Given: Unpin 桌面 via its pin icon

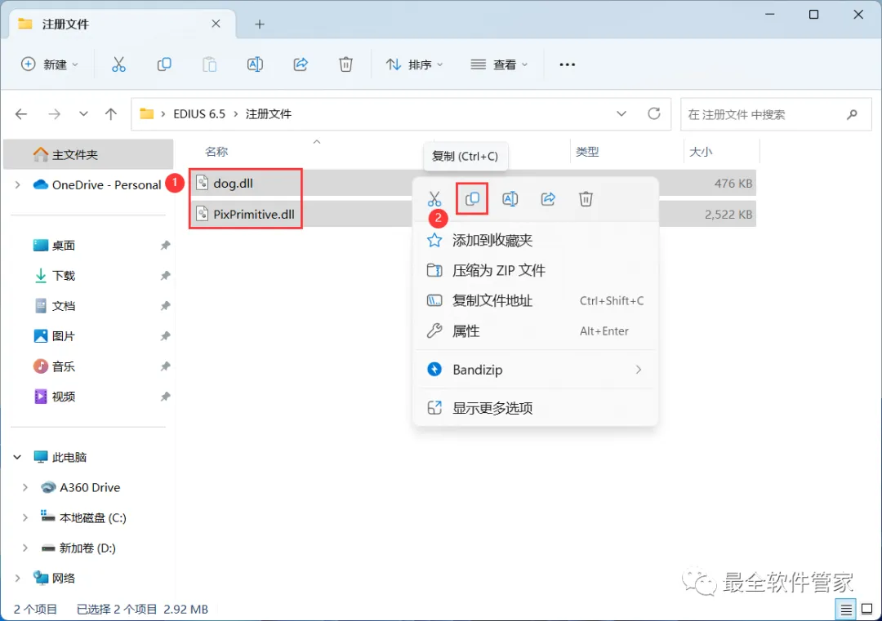Looking at the screenshot, I should (x=165, y=246).
